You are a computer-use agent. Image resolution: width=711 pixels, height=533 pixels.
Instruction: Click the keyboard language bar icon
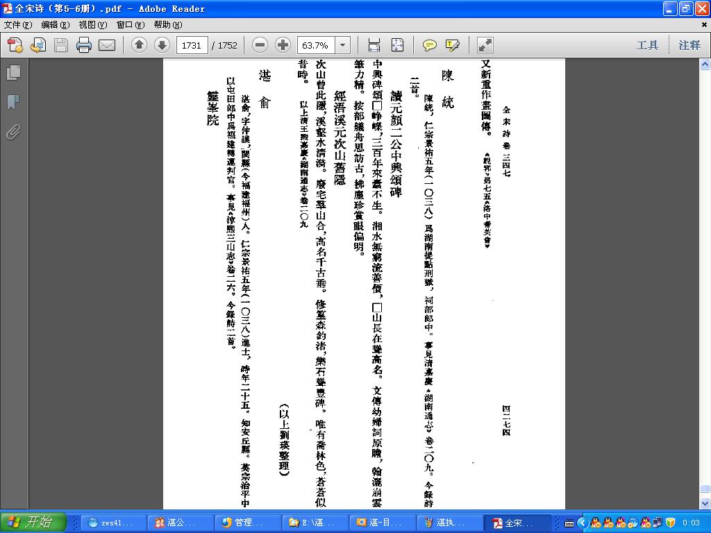[569, 523]
